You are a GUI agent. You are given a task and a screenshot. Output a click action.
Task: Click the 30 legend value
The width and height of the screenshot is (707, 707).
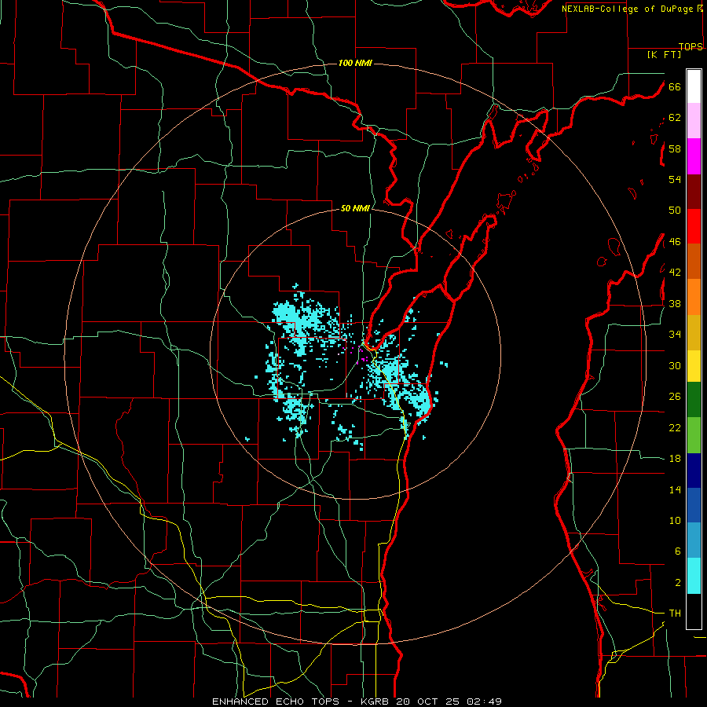click(675, 365)
